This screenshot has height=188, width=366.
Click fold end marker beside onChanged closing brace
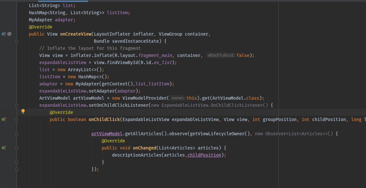(x=17, y=162)
